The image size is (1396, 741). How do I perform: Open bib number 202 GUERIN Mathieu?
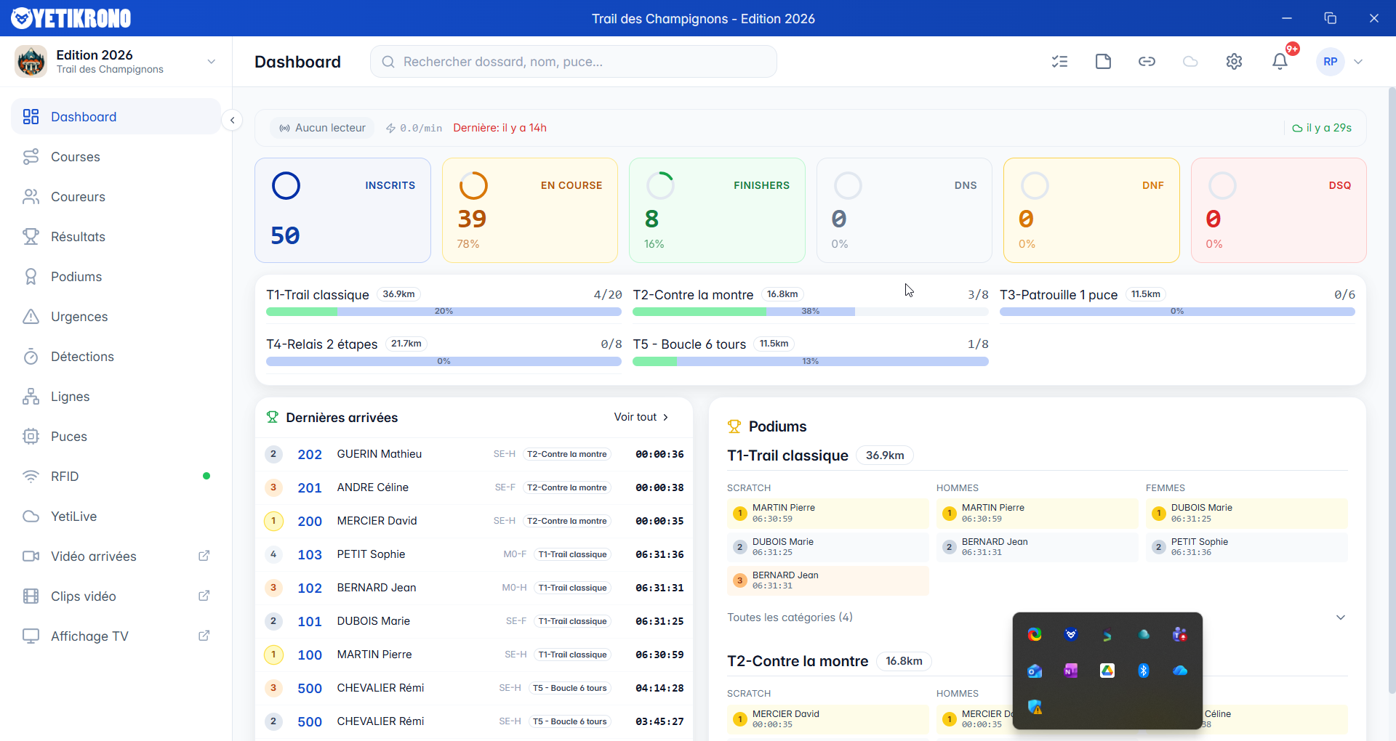(309, 454)
